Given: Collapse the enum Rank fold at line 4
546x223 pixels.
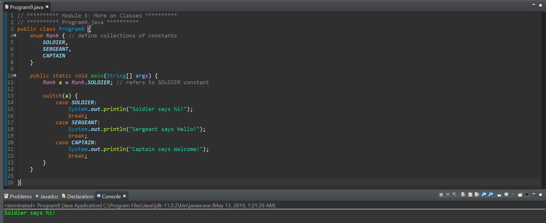Looking at the screenshot, I should coord(15,35).
